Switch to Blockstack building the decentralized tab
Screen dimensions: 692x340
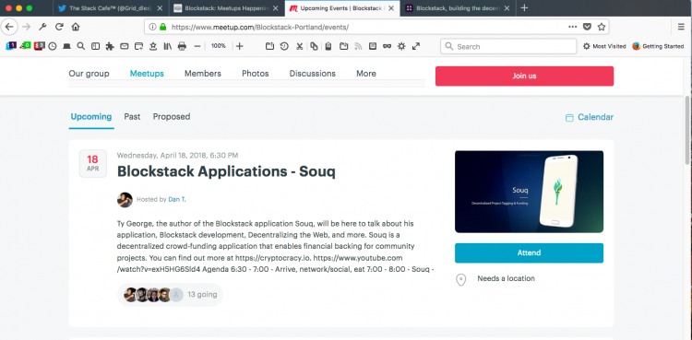pyautogui.click(x=458, y=8)
